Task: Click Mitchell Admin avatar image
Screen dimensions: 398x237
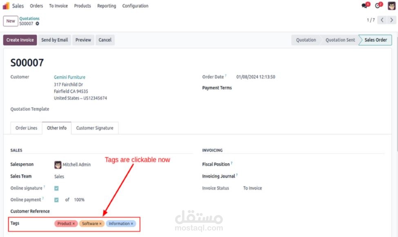Action: coord(58,165)
